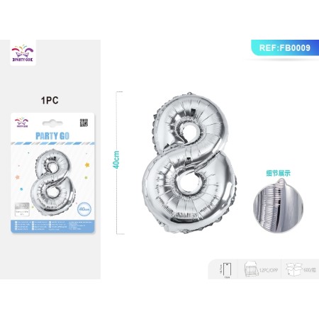Click the Chinese detail display caption
Viewport: 319px width, 319px height.
[x=278, y=173]
